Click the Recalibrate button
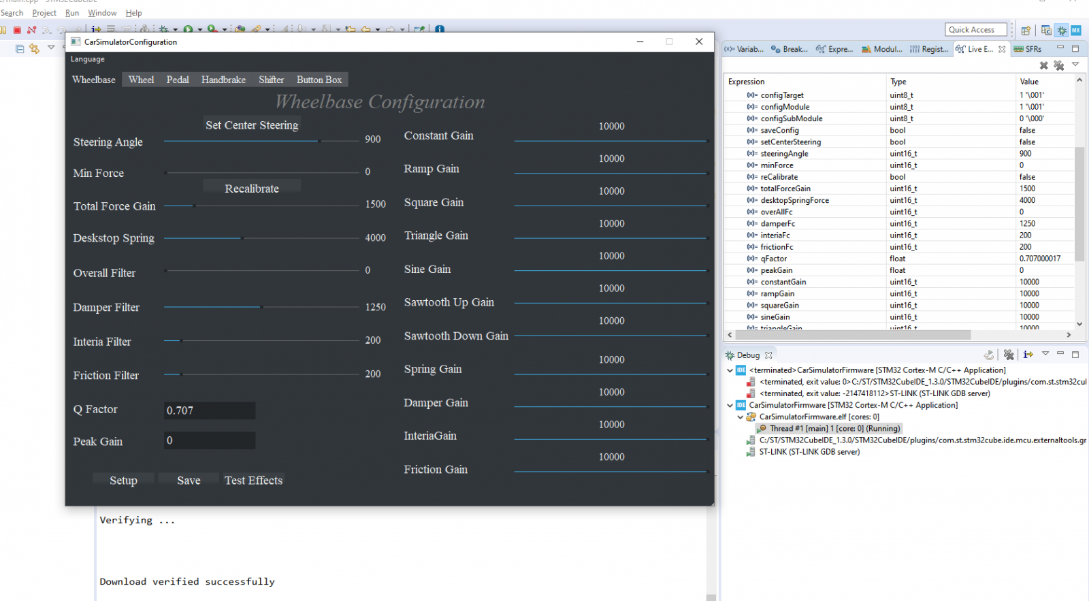1089x601 pixels. [252, 189]
